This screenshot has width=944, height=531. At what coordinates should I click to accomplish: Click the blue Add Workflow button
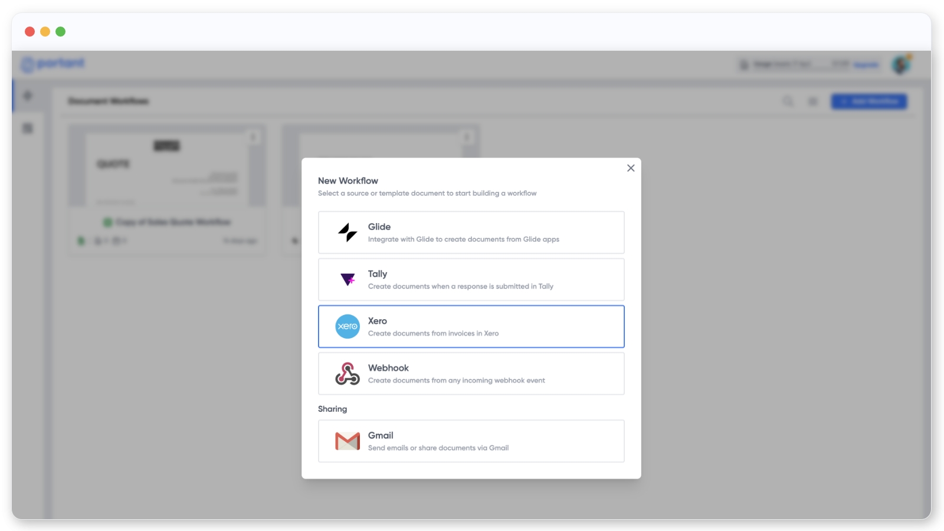pyautogui.click(x=868, y=101)
